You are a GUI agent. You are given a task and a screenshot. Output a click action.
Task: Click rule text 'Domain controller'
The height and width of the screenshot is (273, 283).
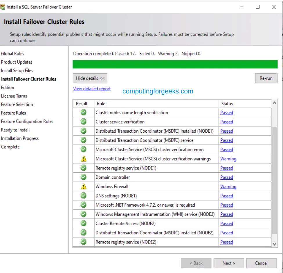(113, 177)
